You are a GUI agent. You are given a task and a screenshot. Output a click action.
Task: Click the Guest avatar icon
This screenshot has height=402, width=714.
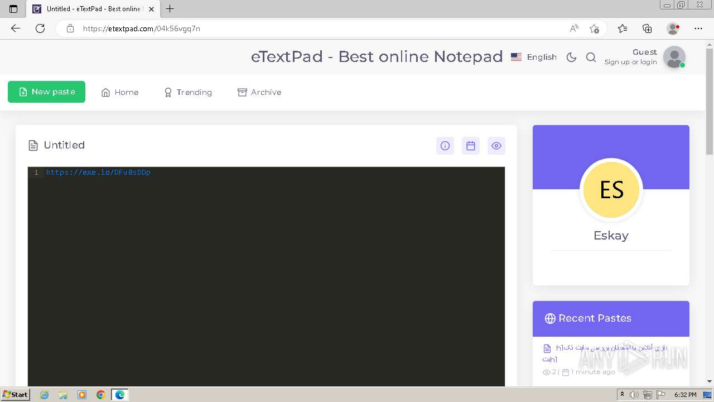point(674,57)
